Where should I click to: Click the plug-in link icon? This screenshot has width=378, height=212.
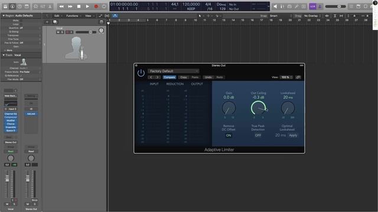(298, 77)
